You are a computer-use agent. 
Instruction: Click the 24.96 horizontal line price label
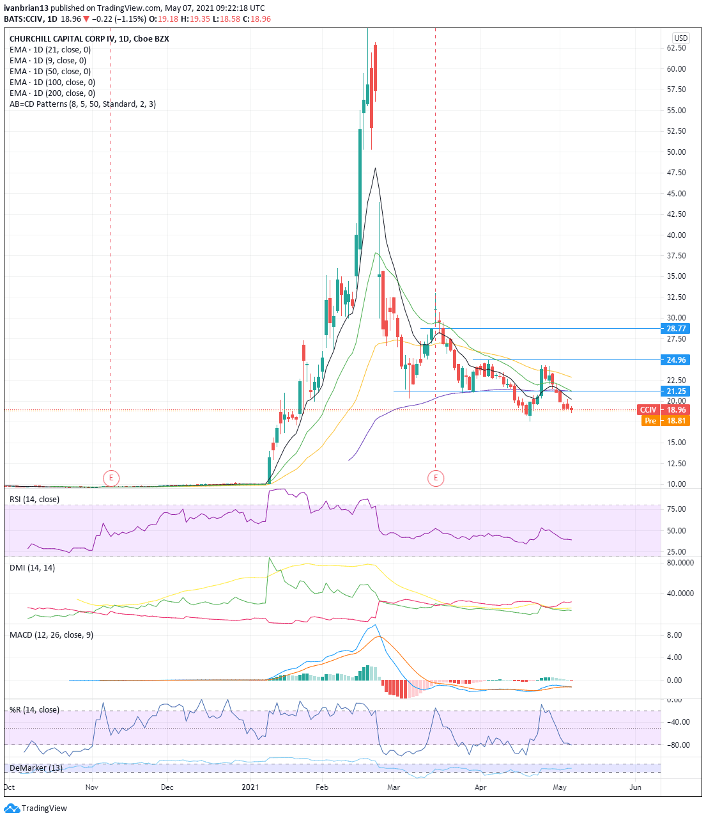[x=676, y=360]
